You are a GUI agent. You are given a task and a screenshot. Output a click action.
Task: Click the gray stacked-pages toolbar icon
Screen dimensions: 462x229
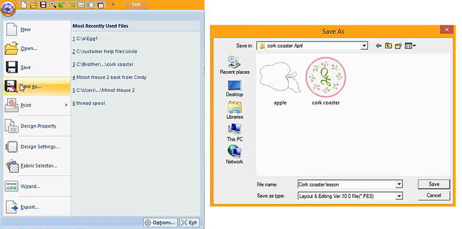click(x=91, y=5)
